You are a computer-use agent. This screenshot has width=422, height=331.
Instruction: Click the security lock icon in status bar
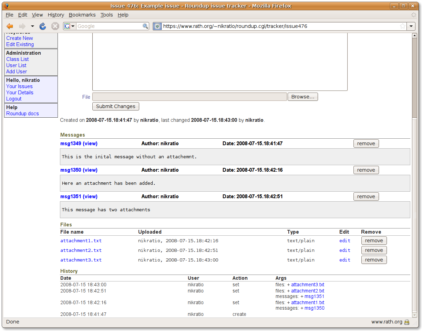pyautogui.click(x=407, y=322)
